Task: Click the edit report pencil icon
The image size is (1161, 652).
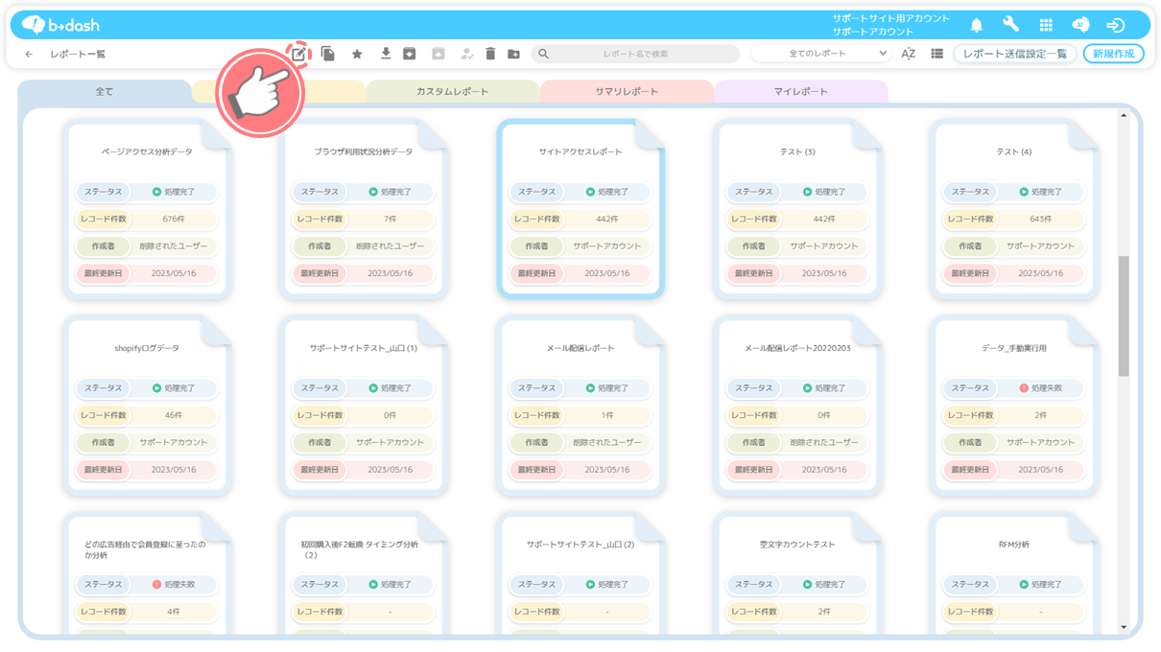Action: [299, 54]
